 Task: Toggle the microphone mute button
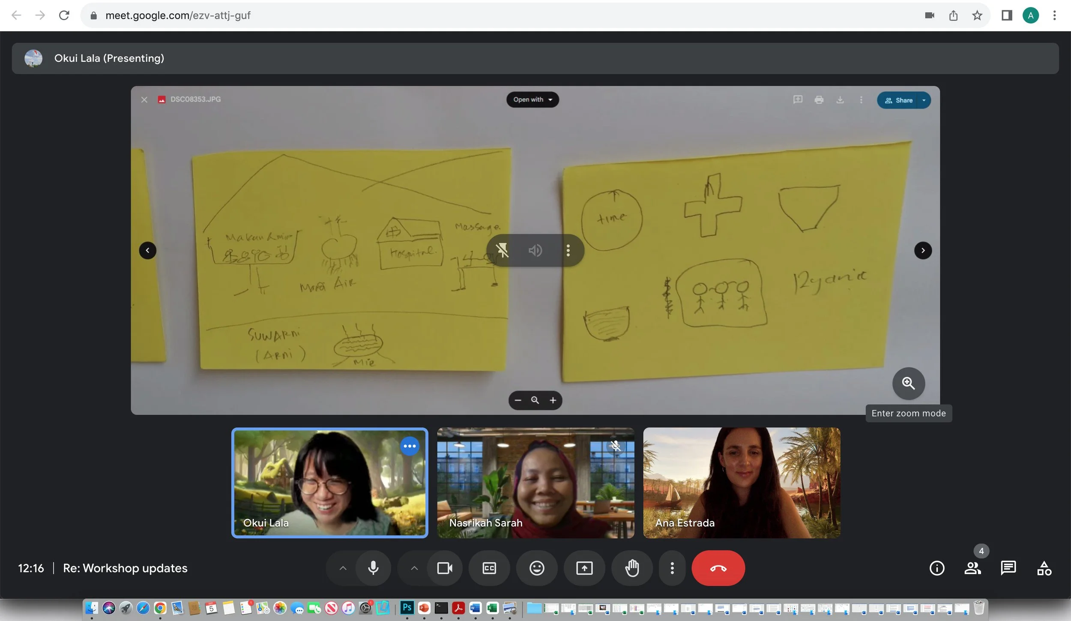373,568
